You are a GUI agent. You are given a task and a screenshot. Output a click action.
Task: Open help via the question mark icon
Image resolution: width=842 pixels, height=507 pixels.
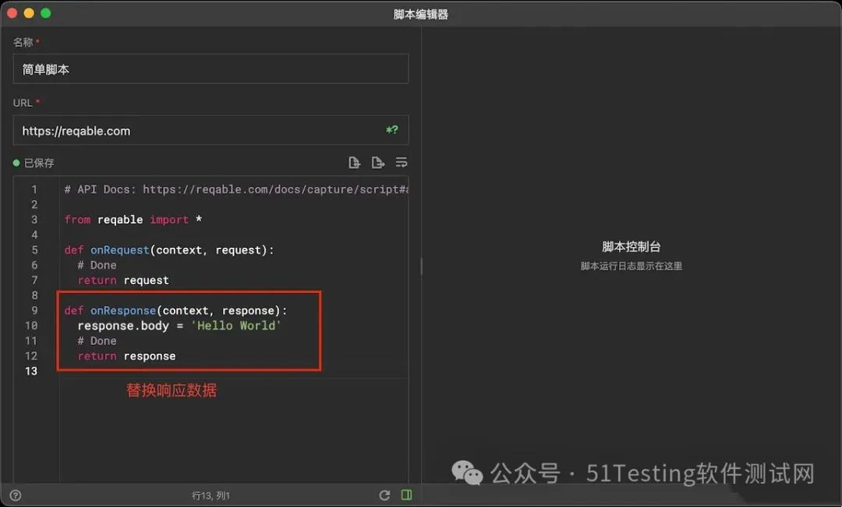[x=14, y=495]
